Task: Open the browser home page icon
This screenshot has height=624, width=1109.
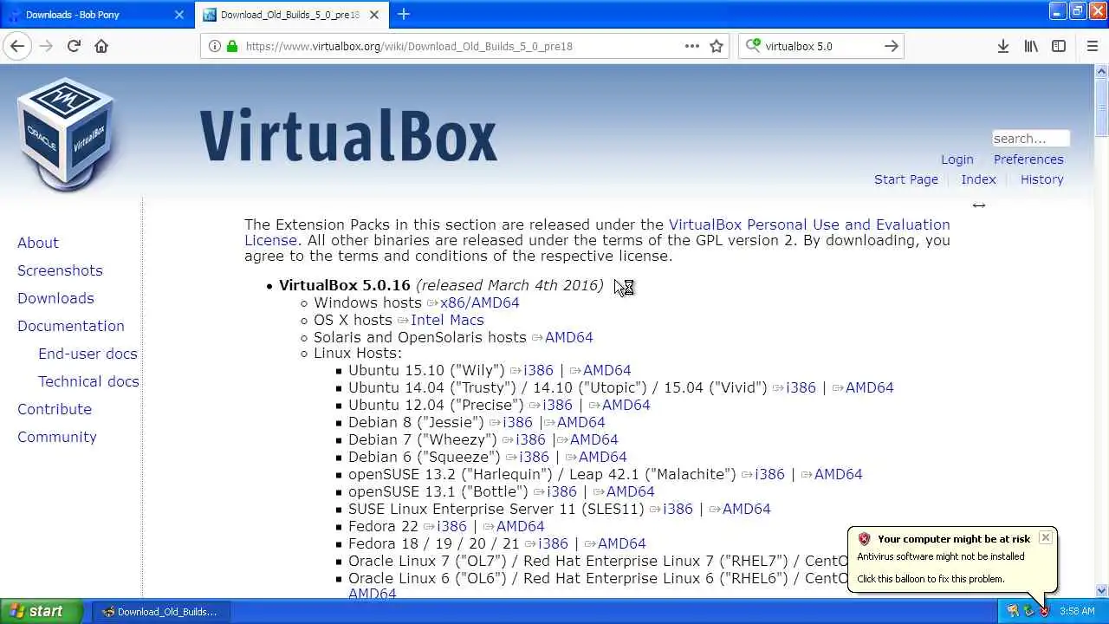Action: point(101,46)
